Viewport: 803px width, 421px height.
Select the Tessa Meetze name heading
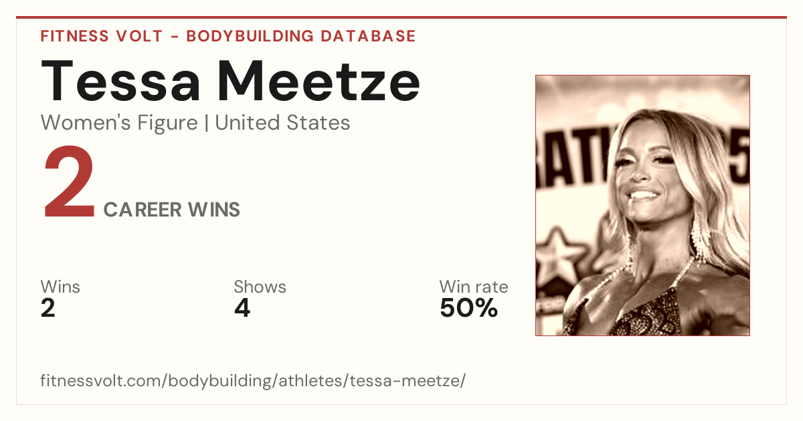click(x=231, y=80)
